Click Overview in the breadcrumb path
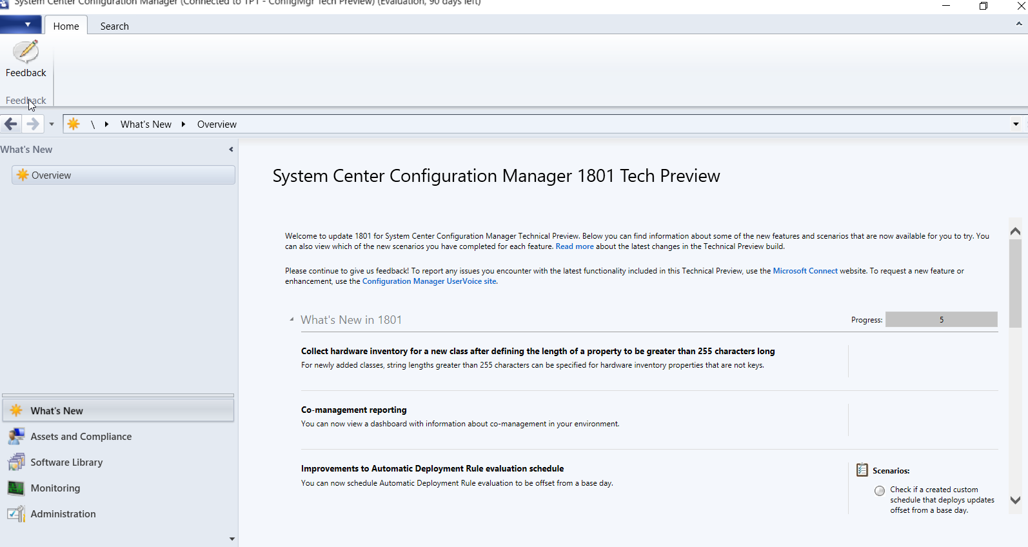This screenshot has height=547, width=1028. point(217,124)
